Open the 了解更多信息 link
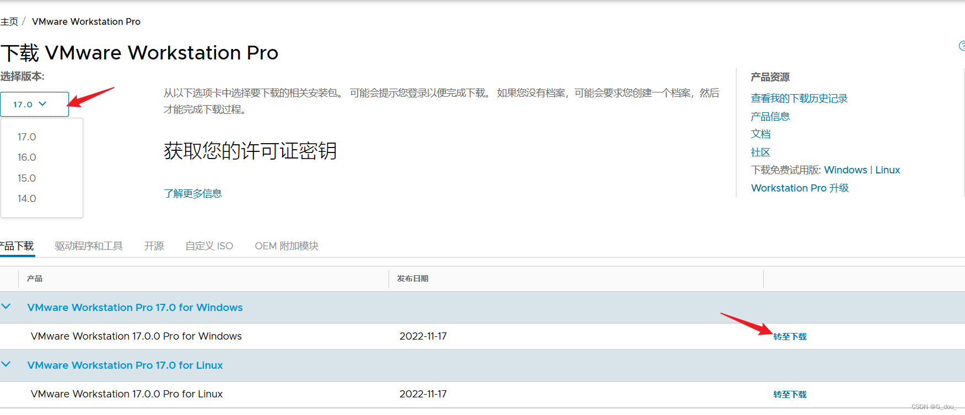 pos(193,193)
